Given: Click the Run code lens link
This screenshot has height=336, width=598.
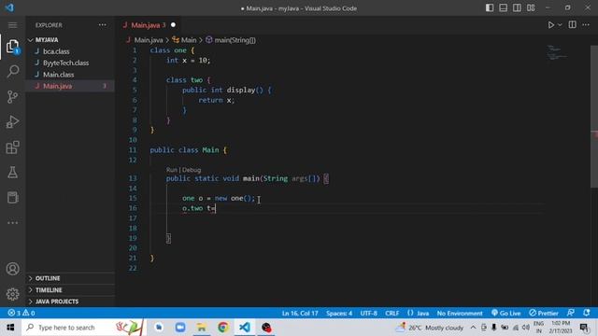Looking at the screenshot, I should click(172, 170).
